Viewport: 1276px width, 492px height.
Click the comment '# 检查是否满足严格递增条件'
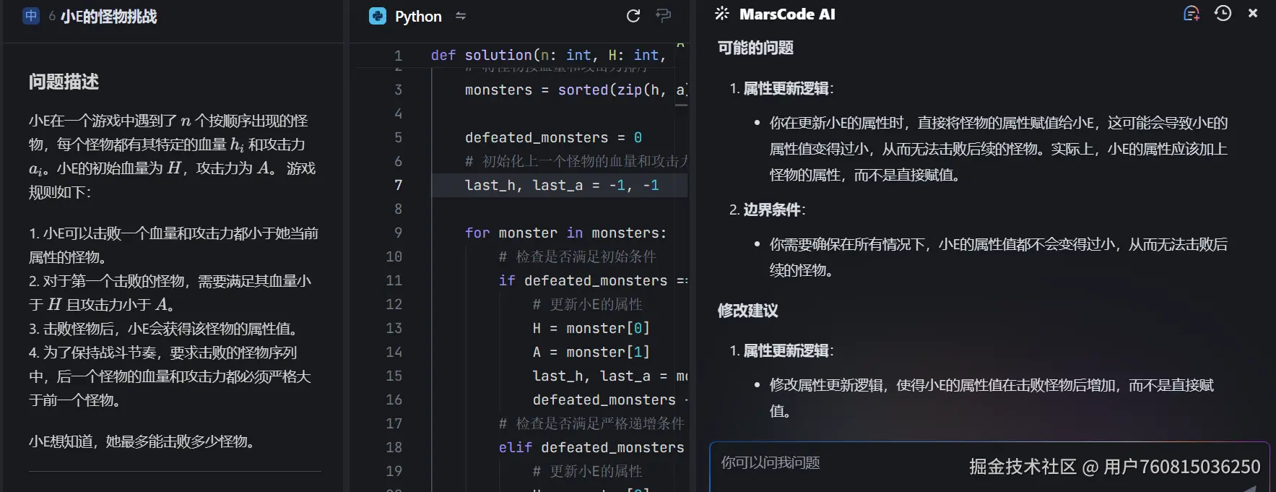(591, 423)
